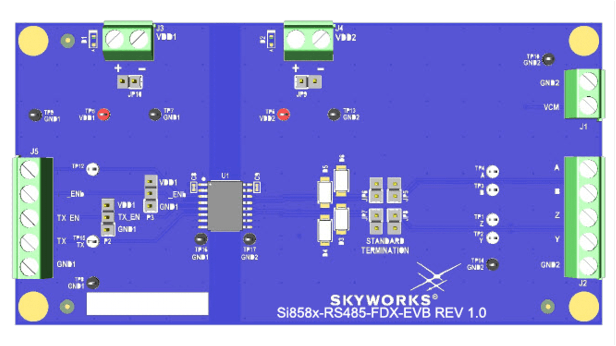
Task: Click the TP1 Z test point
Action: [492, 219]
